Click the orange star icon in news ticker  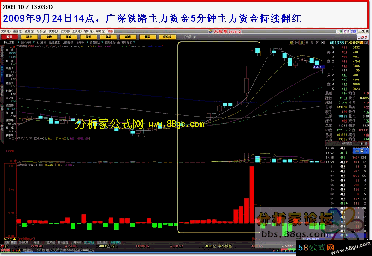(x=19, y=250)
